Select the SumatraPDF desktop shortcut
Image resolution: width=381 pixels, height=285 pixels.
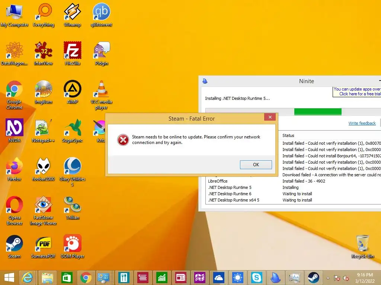(44, 246)
